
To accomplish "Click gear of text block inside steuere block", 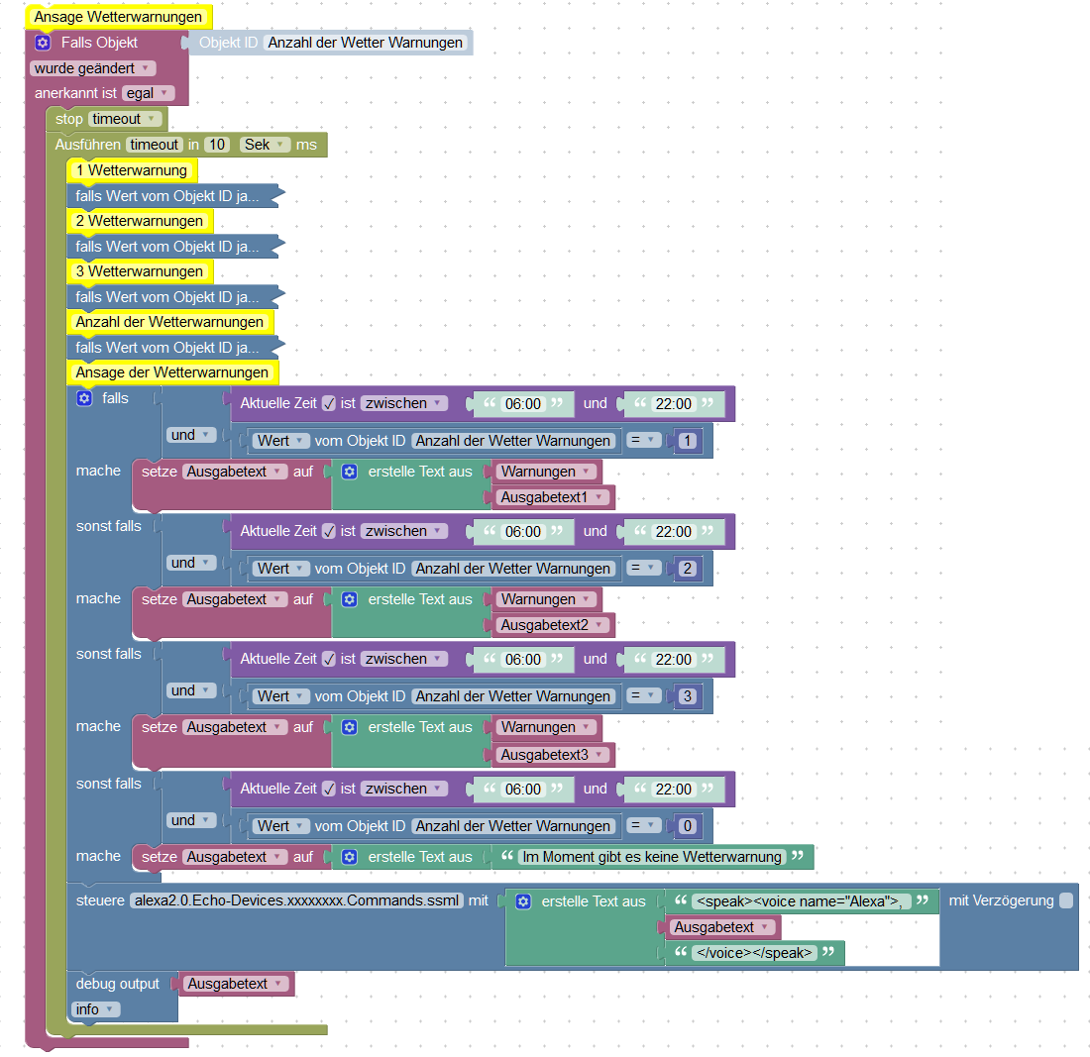I will coord(523,902).
